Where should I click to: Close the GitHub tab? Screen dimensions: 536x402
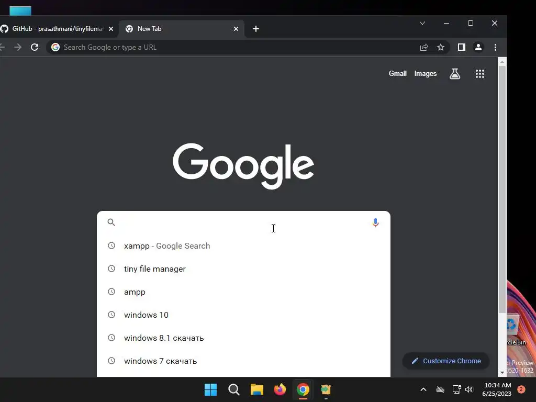click(111, 29)
